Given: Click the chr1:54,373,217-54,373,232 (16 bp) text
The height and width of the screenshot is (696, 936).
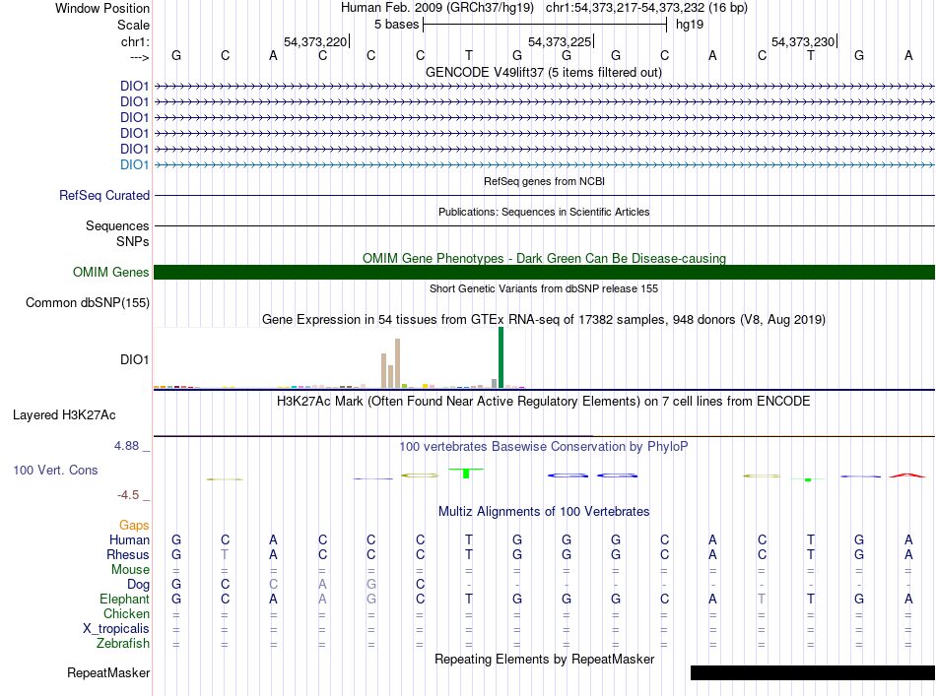Looking at the screenshot, I should click(646, 8).
